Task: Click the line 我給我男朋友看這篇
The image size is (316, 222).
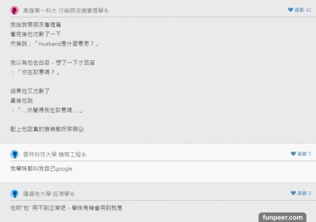Action: (x=36, y=25)
